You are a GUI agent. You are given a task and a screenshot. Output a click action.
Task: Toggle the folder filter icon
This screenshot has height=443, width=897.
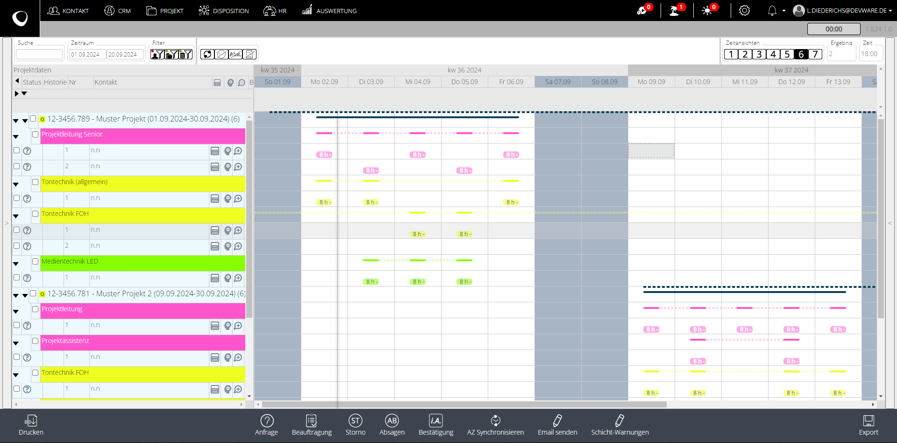click(x=171, y=54)
